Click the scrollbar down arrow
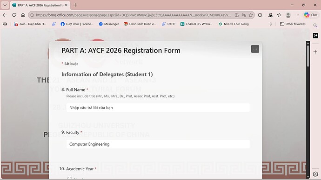321x180 pixels. click(x=308, y=177)
